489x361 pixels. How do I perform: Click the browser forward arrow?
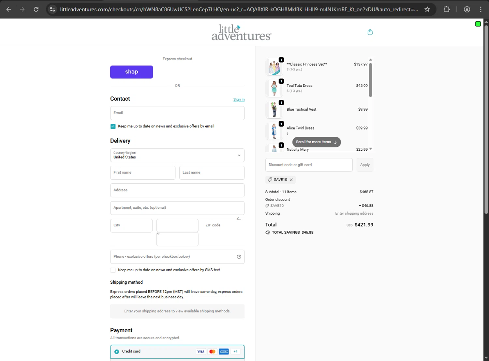tap(22, 9)
